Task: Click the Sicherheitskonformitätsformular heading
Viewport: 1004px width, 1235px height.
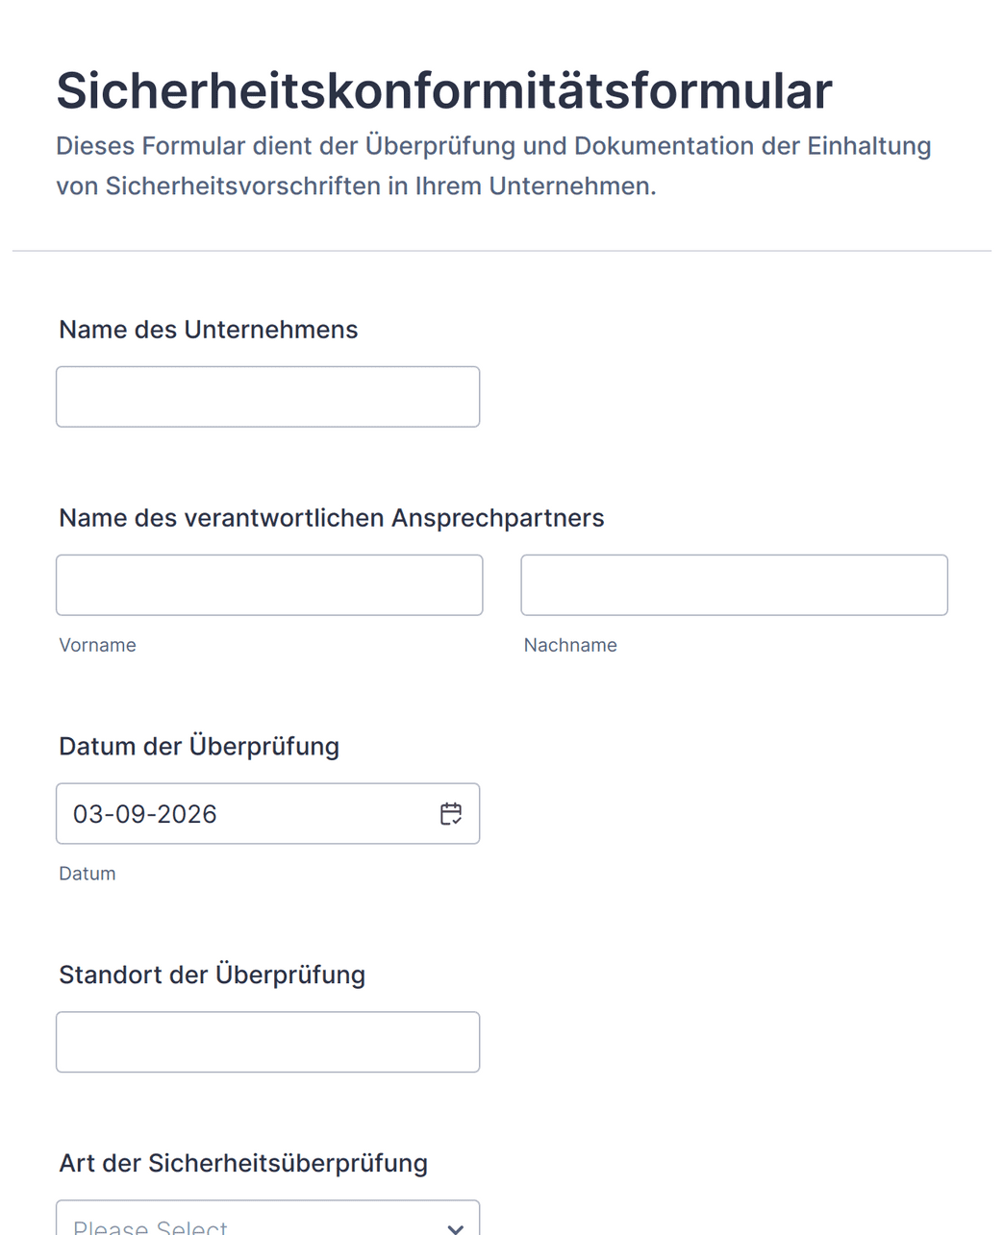Action: click(443, 91)
